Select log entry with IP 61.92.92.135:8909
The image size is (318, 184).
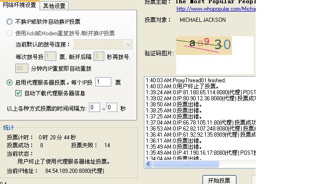(x=201, y=135)
